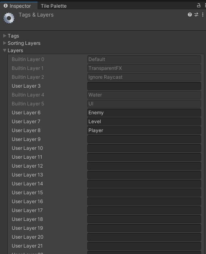Click the User Layer 19 name field

[144, 228]
